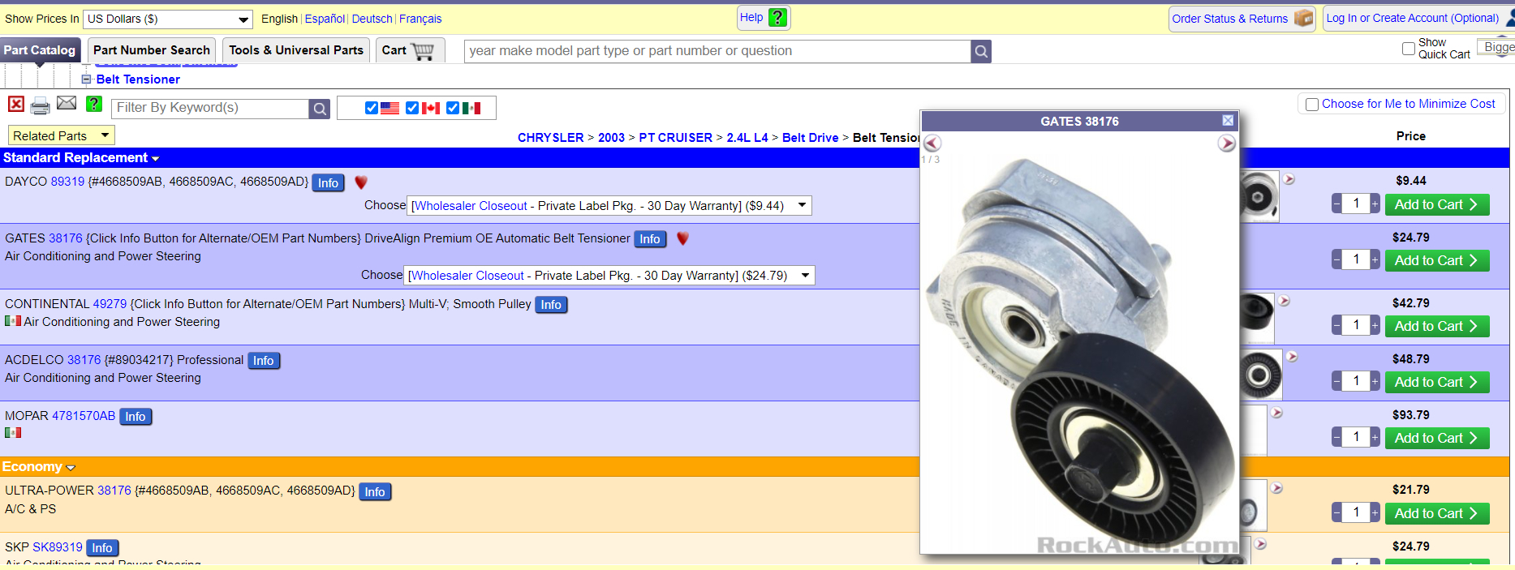This screenshot has width=1515, height=570.
Task: Toggle Mexico flag filter checkbox
Action: pos(453,108)
